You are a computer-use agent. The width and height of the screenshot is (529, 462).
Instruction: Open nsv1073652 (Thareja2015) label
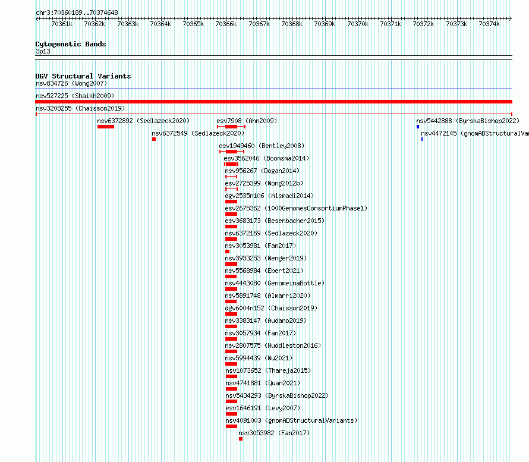pyautogui.click(x=268, y=370)
